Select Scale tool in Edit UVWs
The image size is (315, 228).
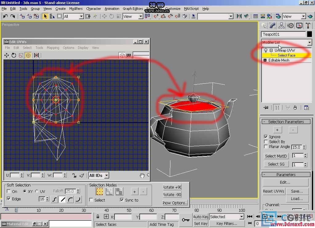[x=21, y=55]
